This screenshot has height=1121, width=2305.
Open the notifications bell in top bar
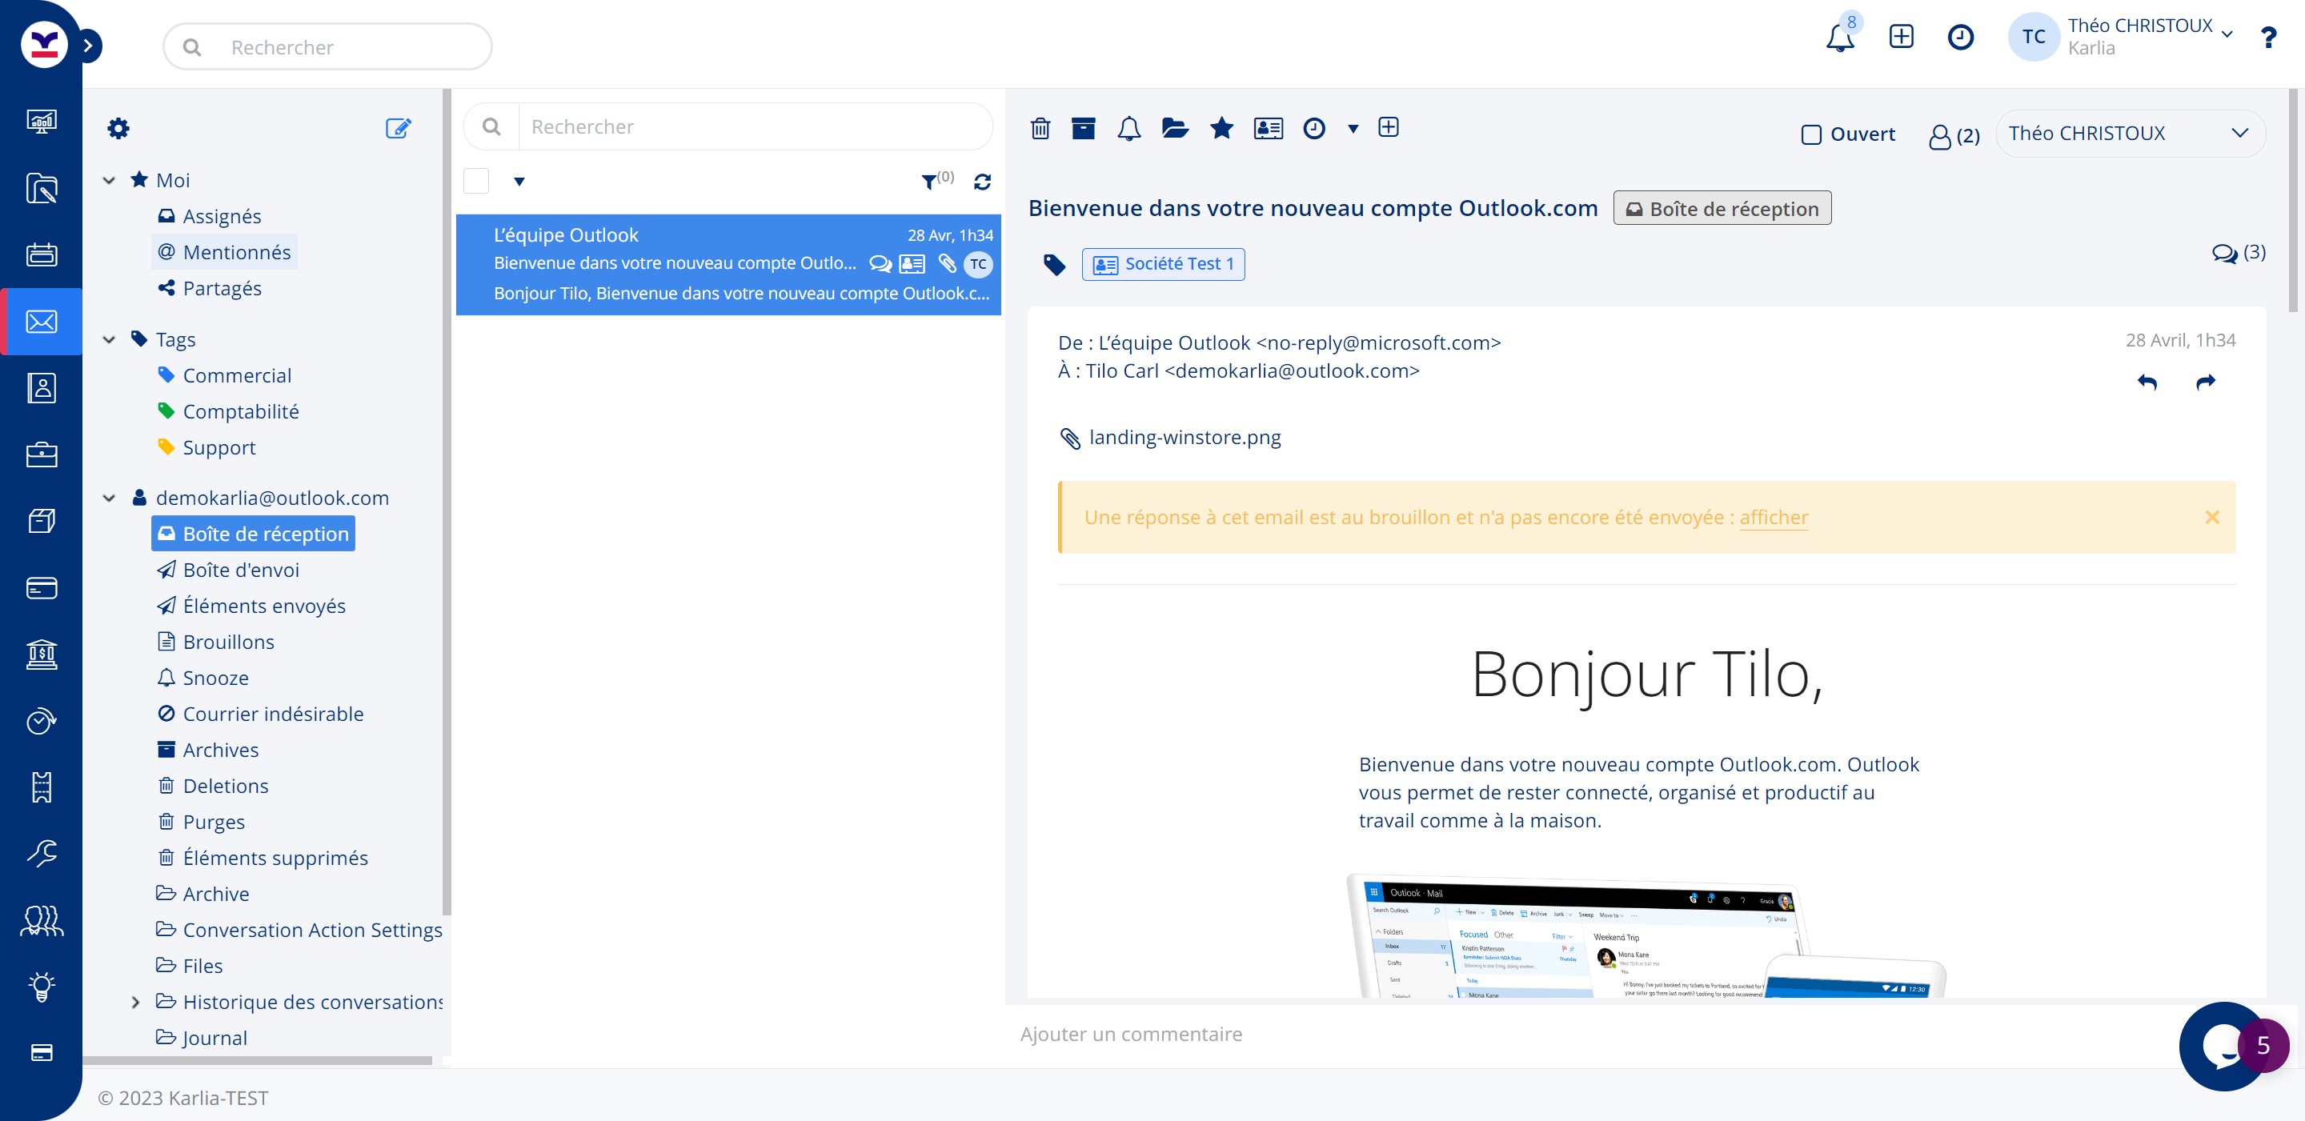click(1839, 38)
